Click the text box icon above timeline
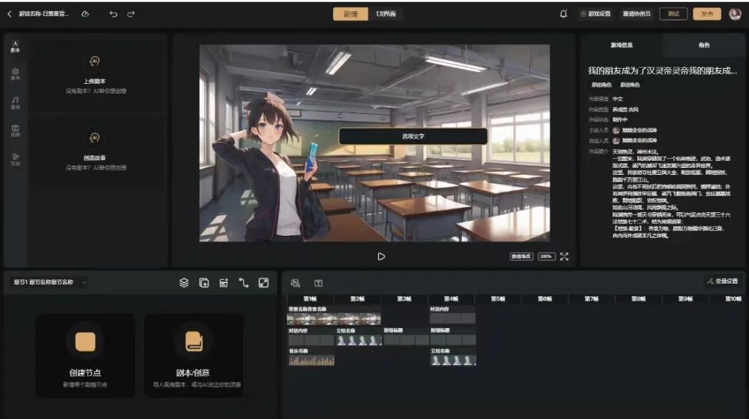The width and height of the screenshot is (749, 419). tap(318, 283)
